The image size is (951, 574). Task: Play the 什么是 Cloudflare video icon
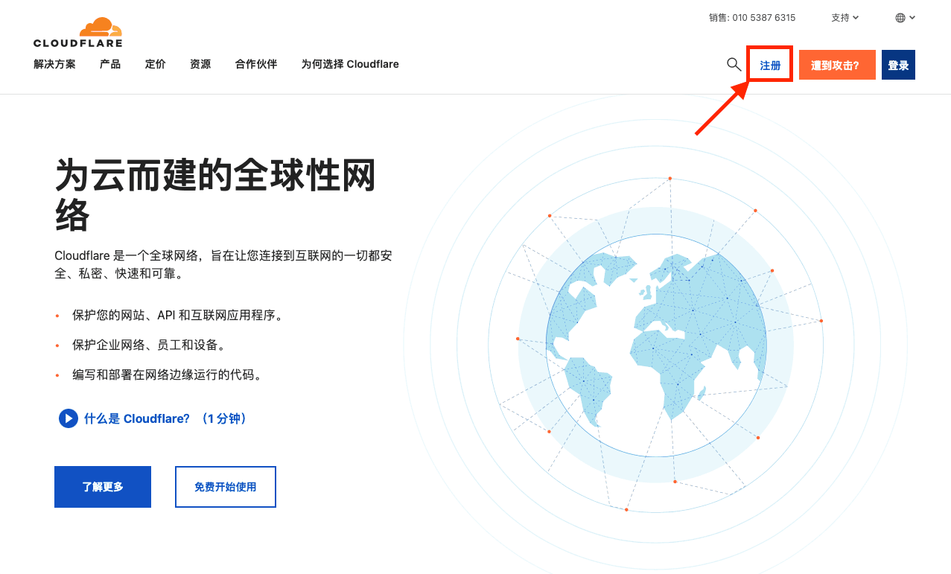click(69, 418)
